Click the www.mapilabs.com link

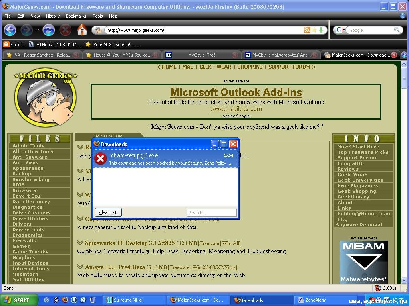[236, 109]
